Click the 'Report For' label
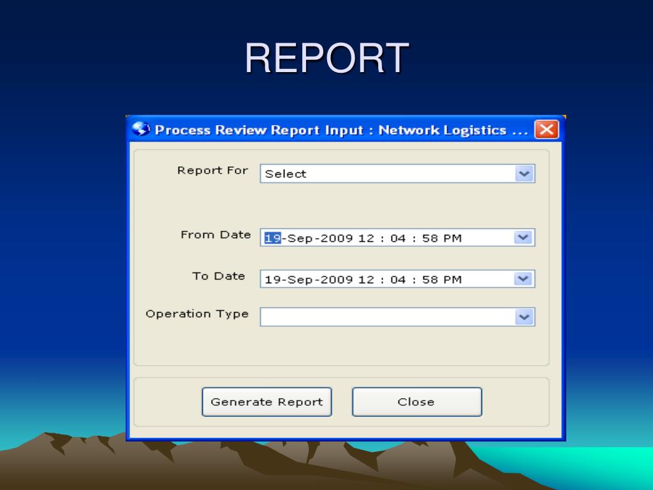 (x=212, y=170)
